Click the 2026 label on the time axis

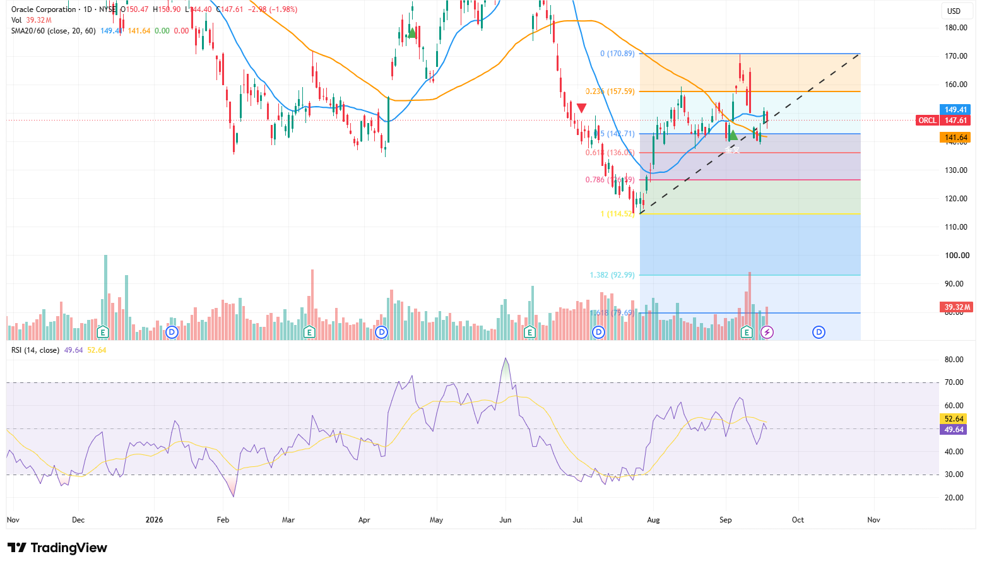[154, 520]
